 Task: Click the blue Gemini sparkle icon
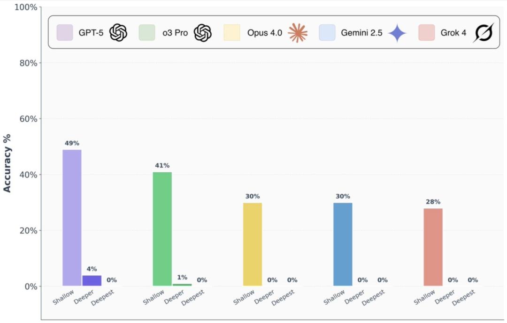pos(397,33)
